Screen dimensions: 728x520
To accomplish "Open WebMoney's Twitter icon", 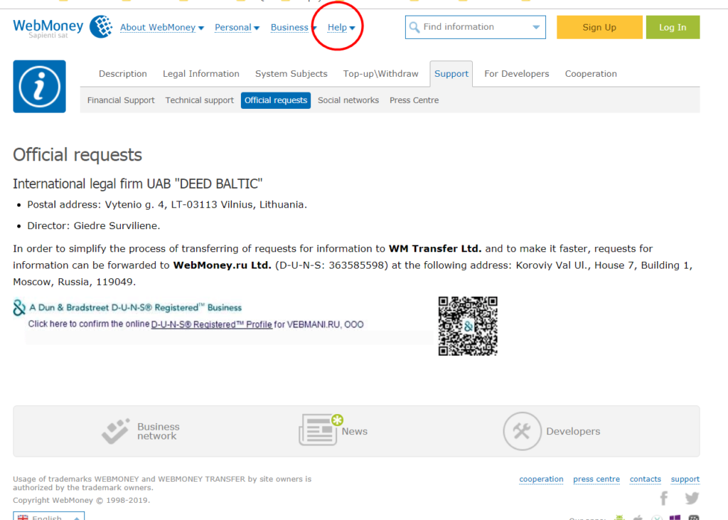I will coord(691,498).
